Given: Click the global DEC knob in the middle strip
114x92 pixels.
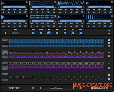Looking at the screenshot, I should tap(72, 33).
